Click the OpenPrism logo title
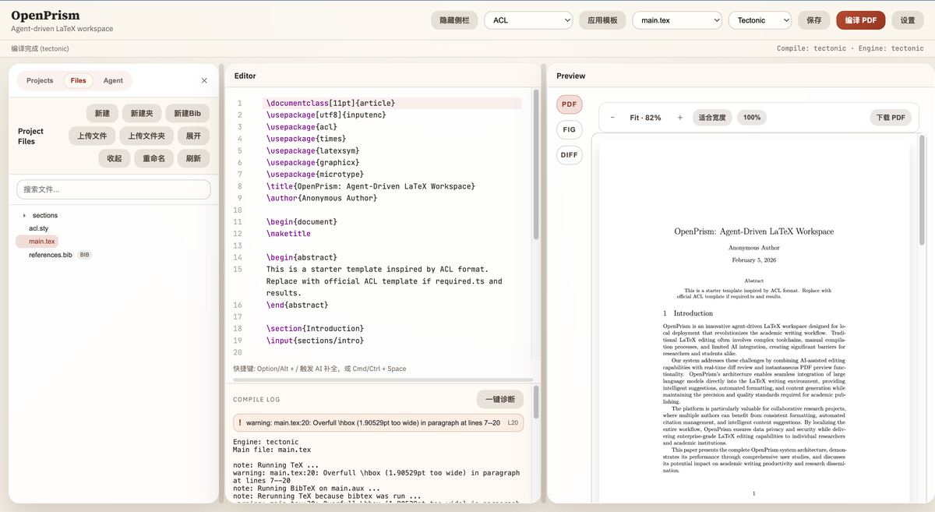 point(45,16)
